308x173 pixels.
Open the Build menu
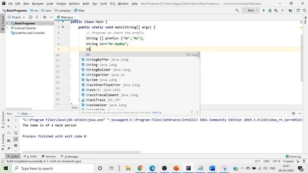(86, 4)
